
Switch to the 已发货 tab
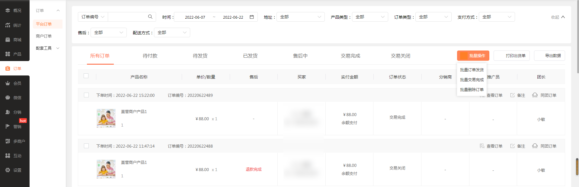click(250, 56)
